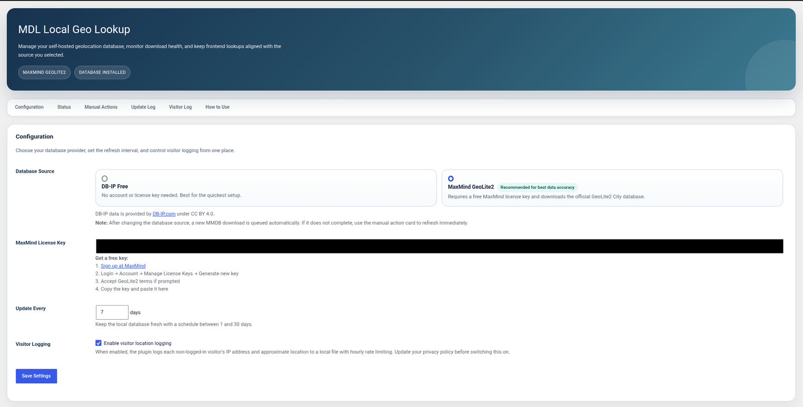Open the DB-IP.com link

point(164,214)
